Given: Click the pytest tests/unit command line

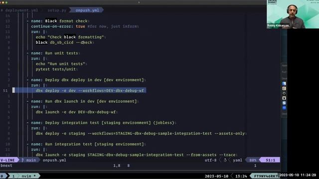Looking at the screenshot, I should pos(55,69).
